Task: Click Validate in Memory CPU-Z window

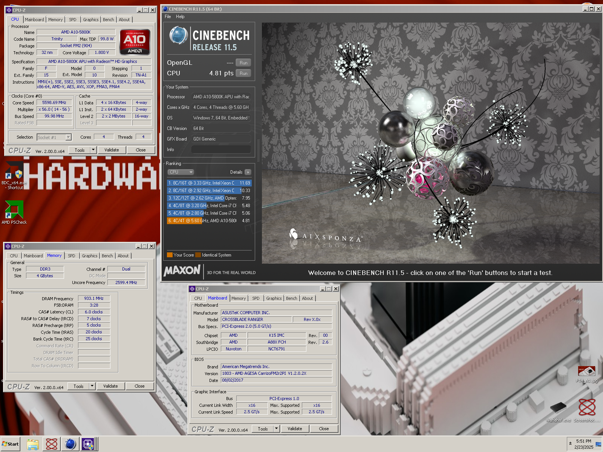Action: tap(110, 386)
